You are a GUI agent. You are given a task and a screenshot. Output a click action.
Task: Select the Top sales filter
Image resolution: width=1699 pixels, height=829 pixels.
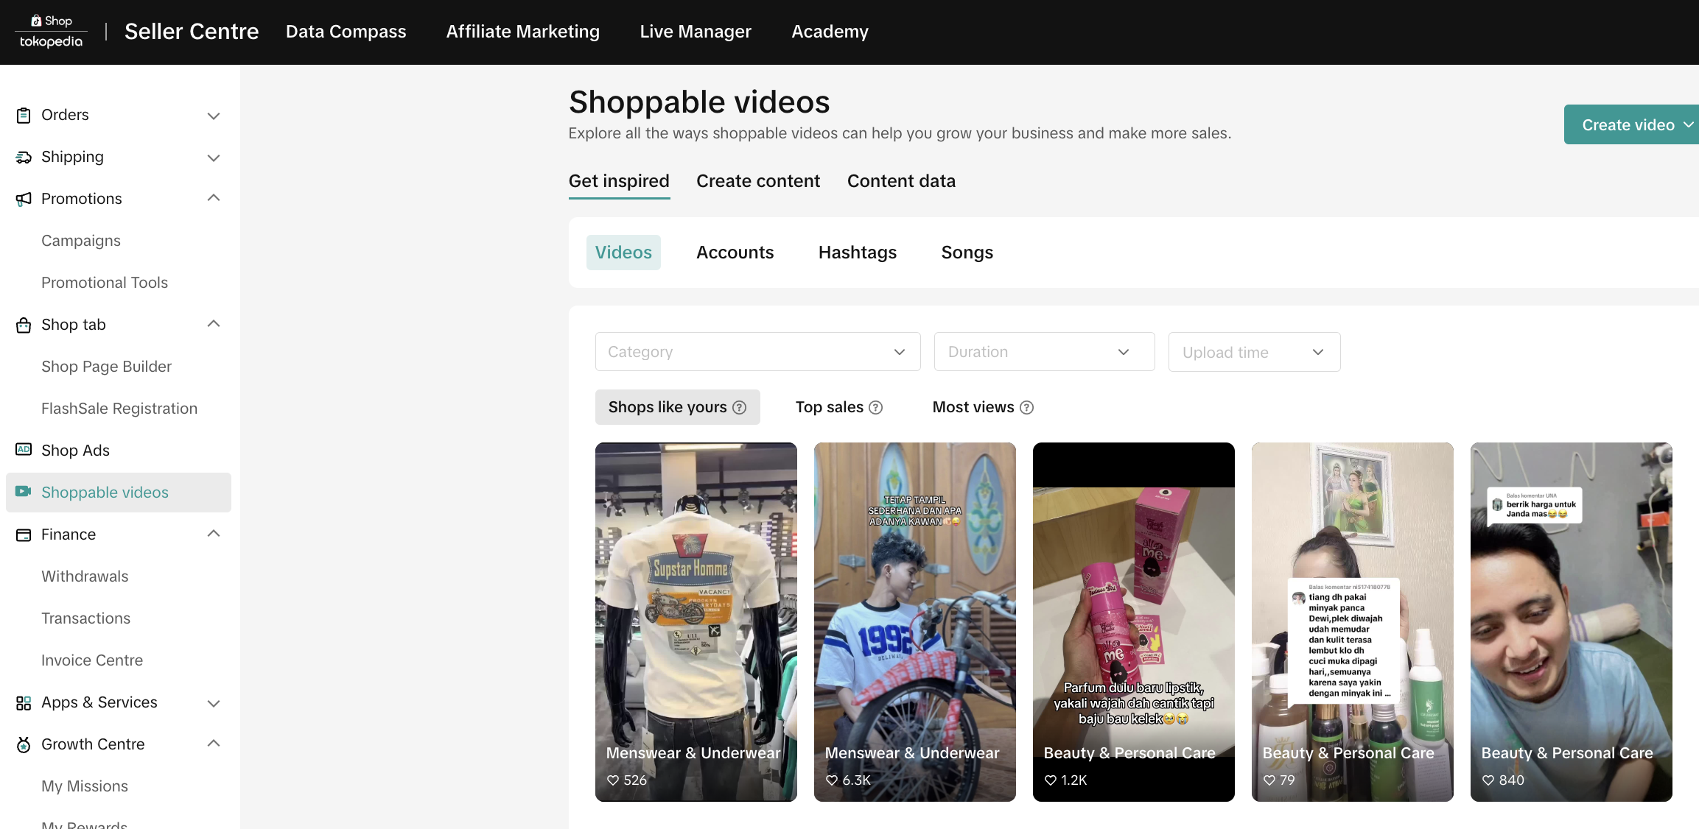(x=829, y=407)
